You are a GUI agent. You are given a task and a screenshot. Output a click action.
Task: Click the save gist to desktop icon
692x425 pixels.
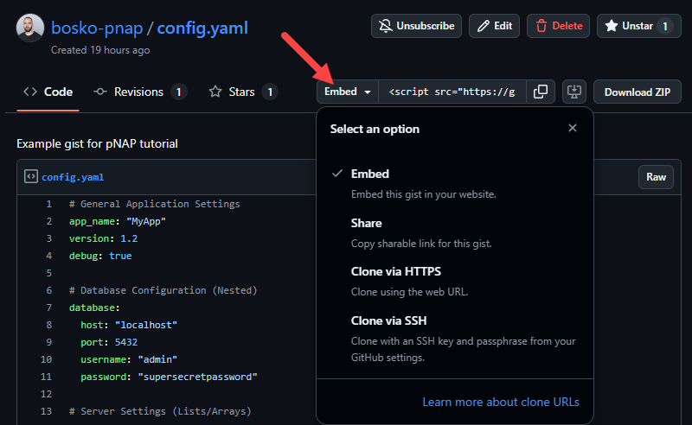(x=574, y=92)
